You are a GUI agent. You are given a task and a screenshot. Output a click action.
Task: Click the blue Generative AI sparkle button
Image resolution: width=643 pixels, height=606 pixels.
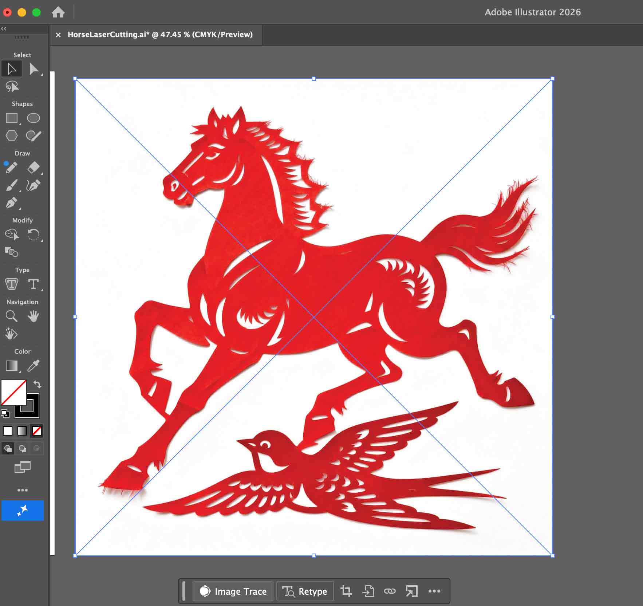click(x=23, y=510)
